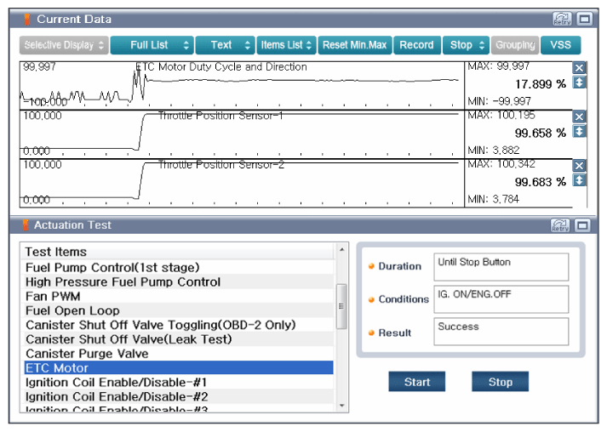Click the Result field showing Success
The width and height of the screenshot is (607, 432).
pyautogui.click(x=501, y=332)
